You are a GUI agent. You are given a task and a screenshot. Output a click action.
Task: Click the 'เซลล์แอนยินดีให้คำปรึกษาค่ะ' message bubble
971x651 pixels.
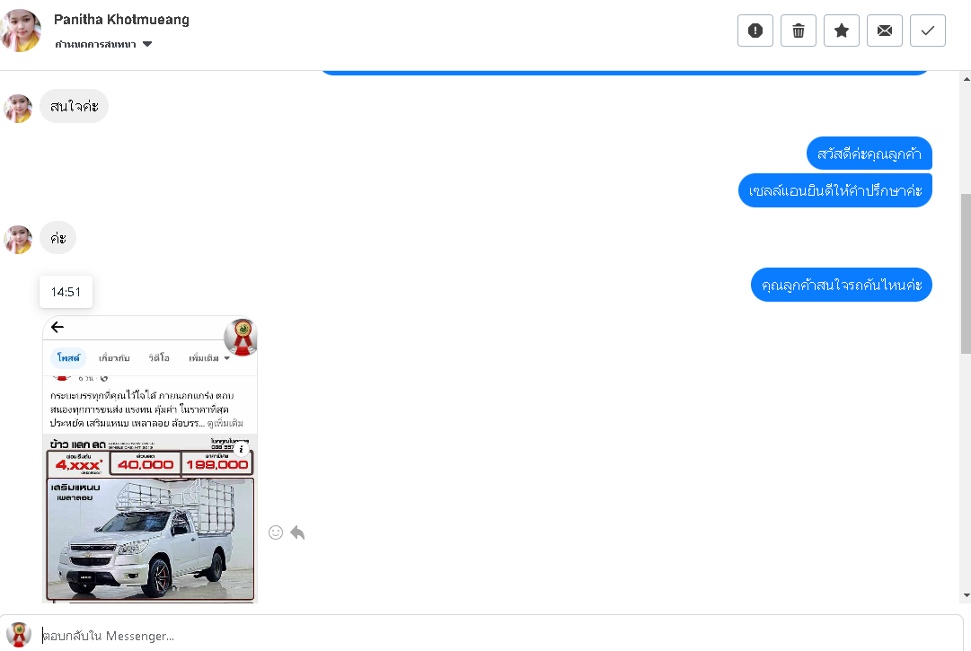[834, 190]
